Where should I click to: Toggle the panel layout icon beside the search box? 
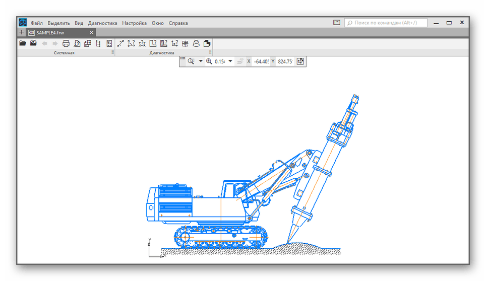pyautogui.click(x=337, y=23)
